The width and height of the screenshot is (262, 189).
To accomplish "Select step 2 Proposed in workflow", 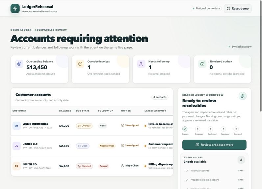I will click(198, 129).
